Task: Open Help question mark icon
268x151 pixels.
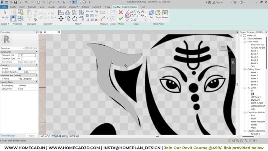Action: coord(241,2)
